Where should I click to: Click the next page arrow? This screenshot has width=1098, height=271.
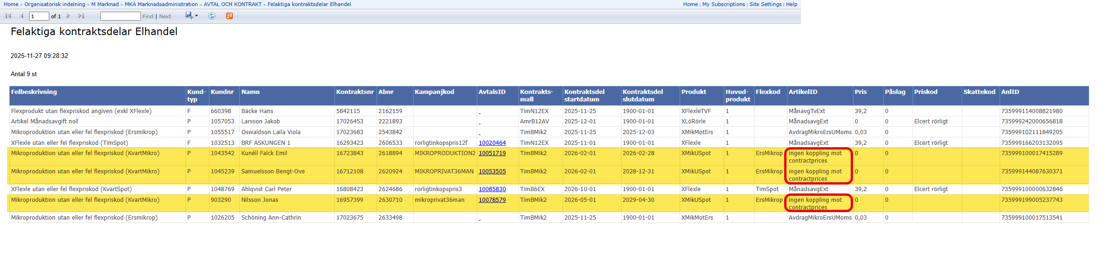68,16
